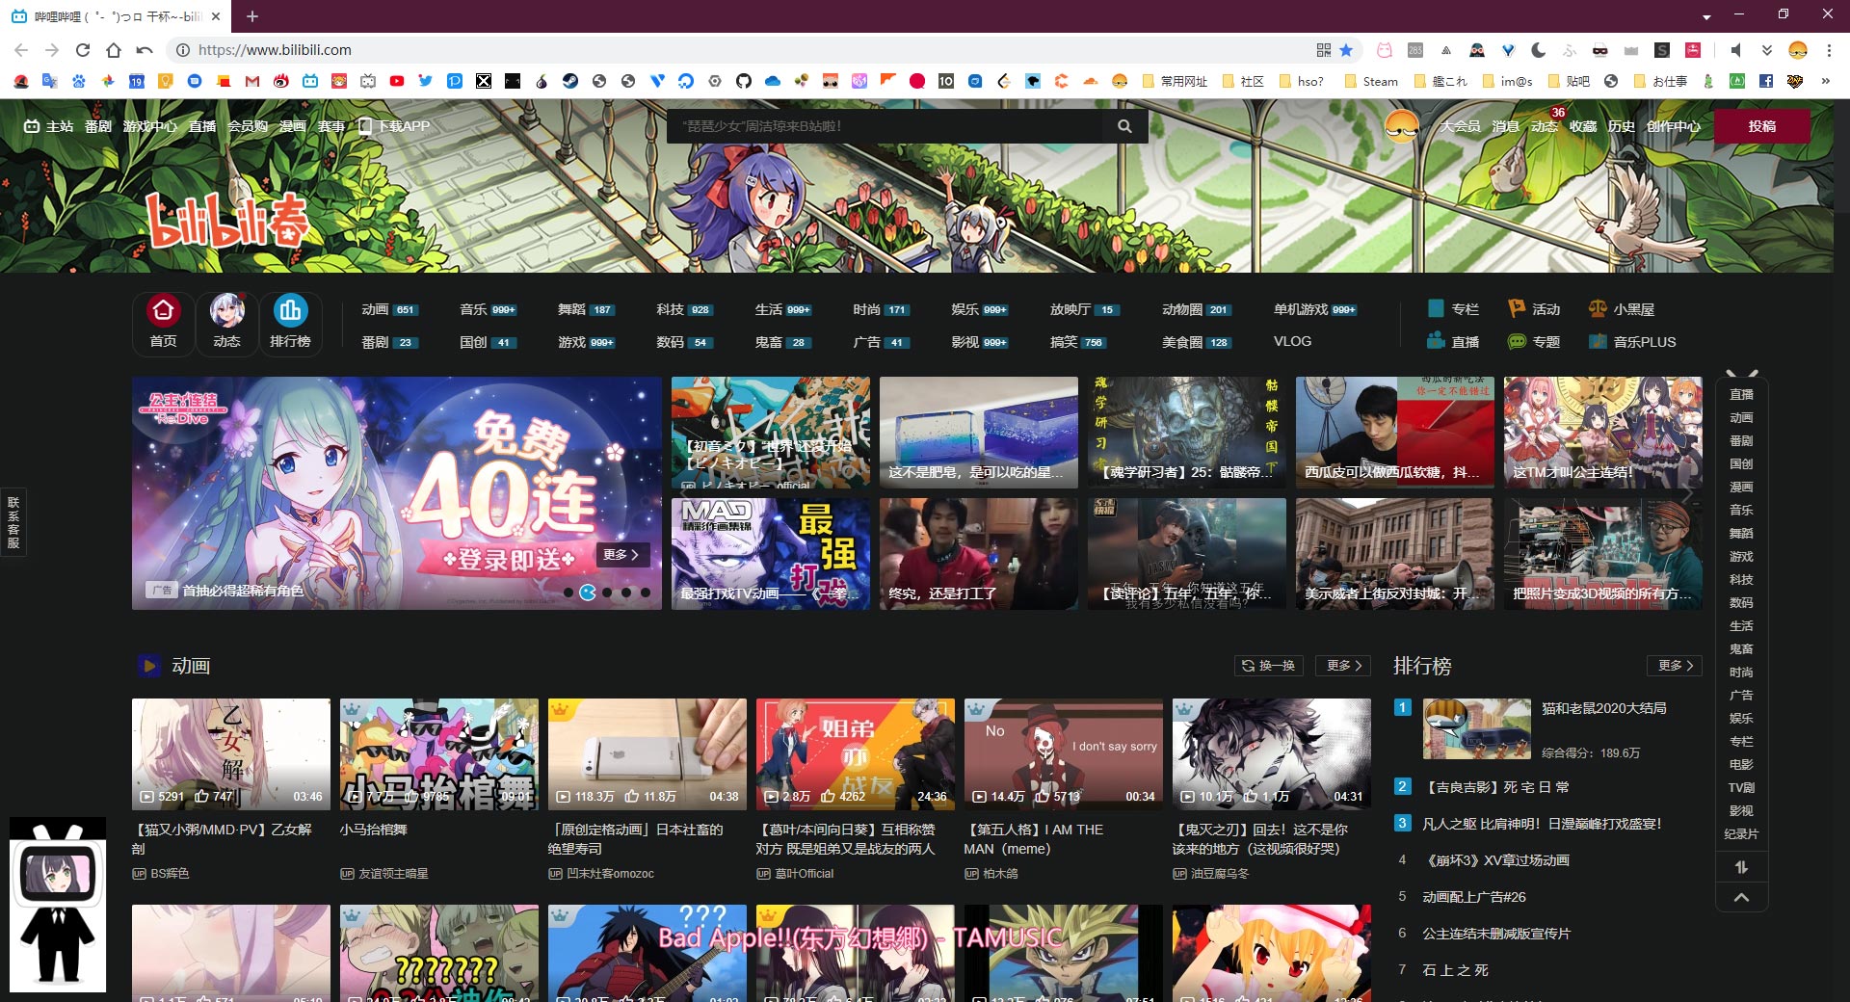Open ranking entry 猫和老鼠2020大结局

[1604, 708]
